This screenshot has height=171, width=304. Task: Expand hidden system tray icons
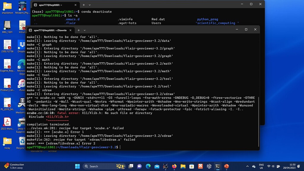point(248,166)
